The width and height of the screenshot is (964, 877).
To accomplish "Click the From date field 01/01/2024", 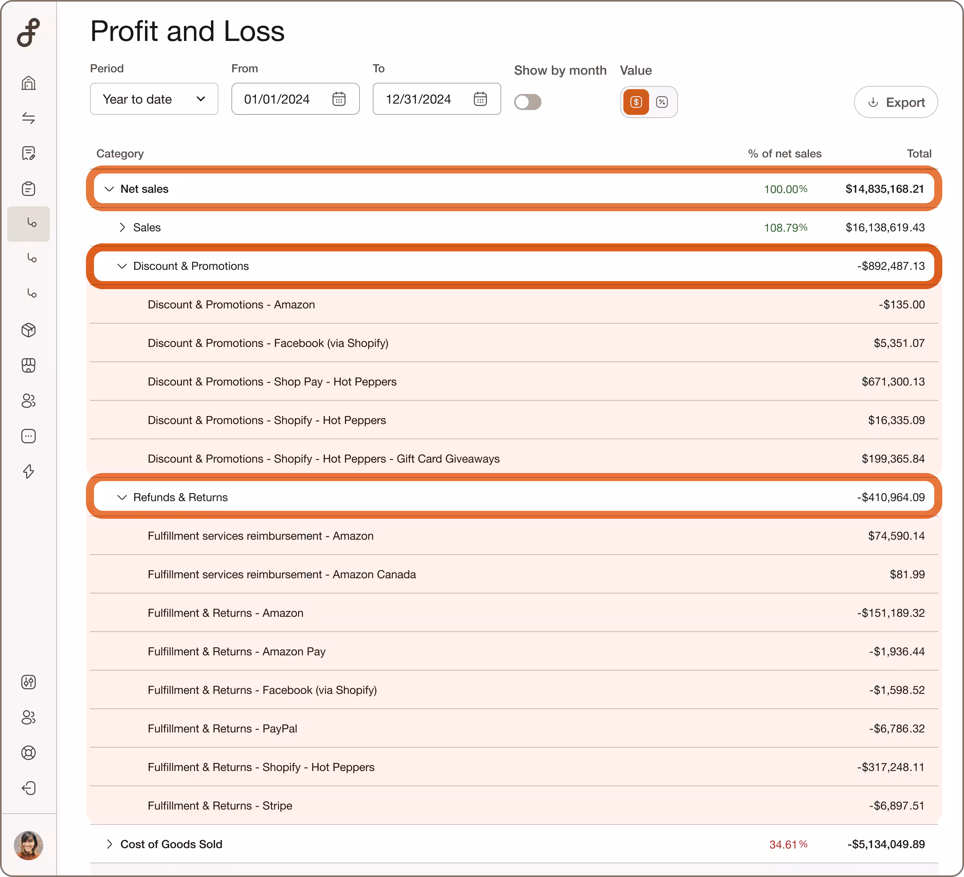I will pyautogui.click(x=296, y=99).
